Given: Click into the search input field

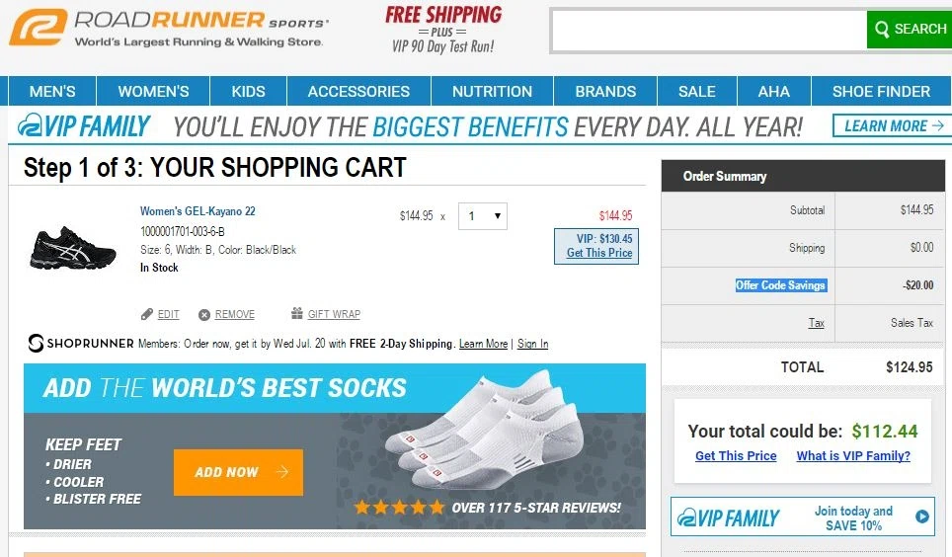Looking at the screenshot, I should click(x=708, y=31).
